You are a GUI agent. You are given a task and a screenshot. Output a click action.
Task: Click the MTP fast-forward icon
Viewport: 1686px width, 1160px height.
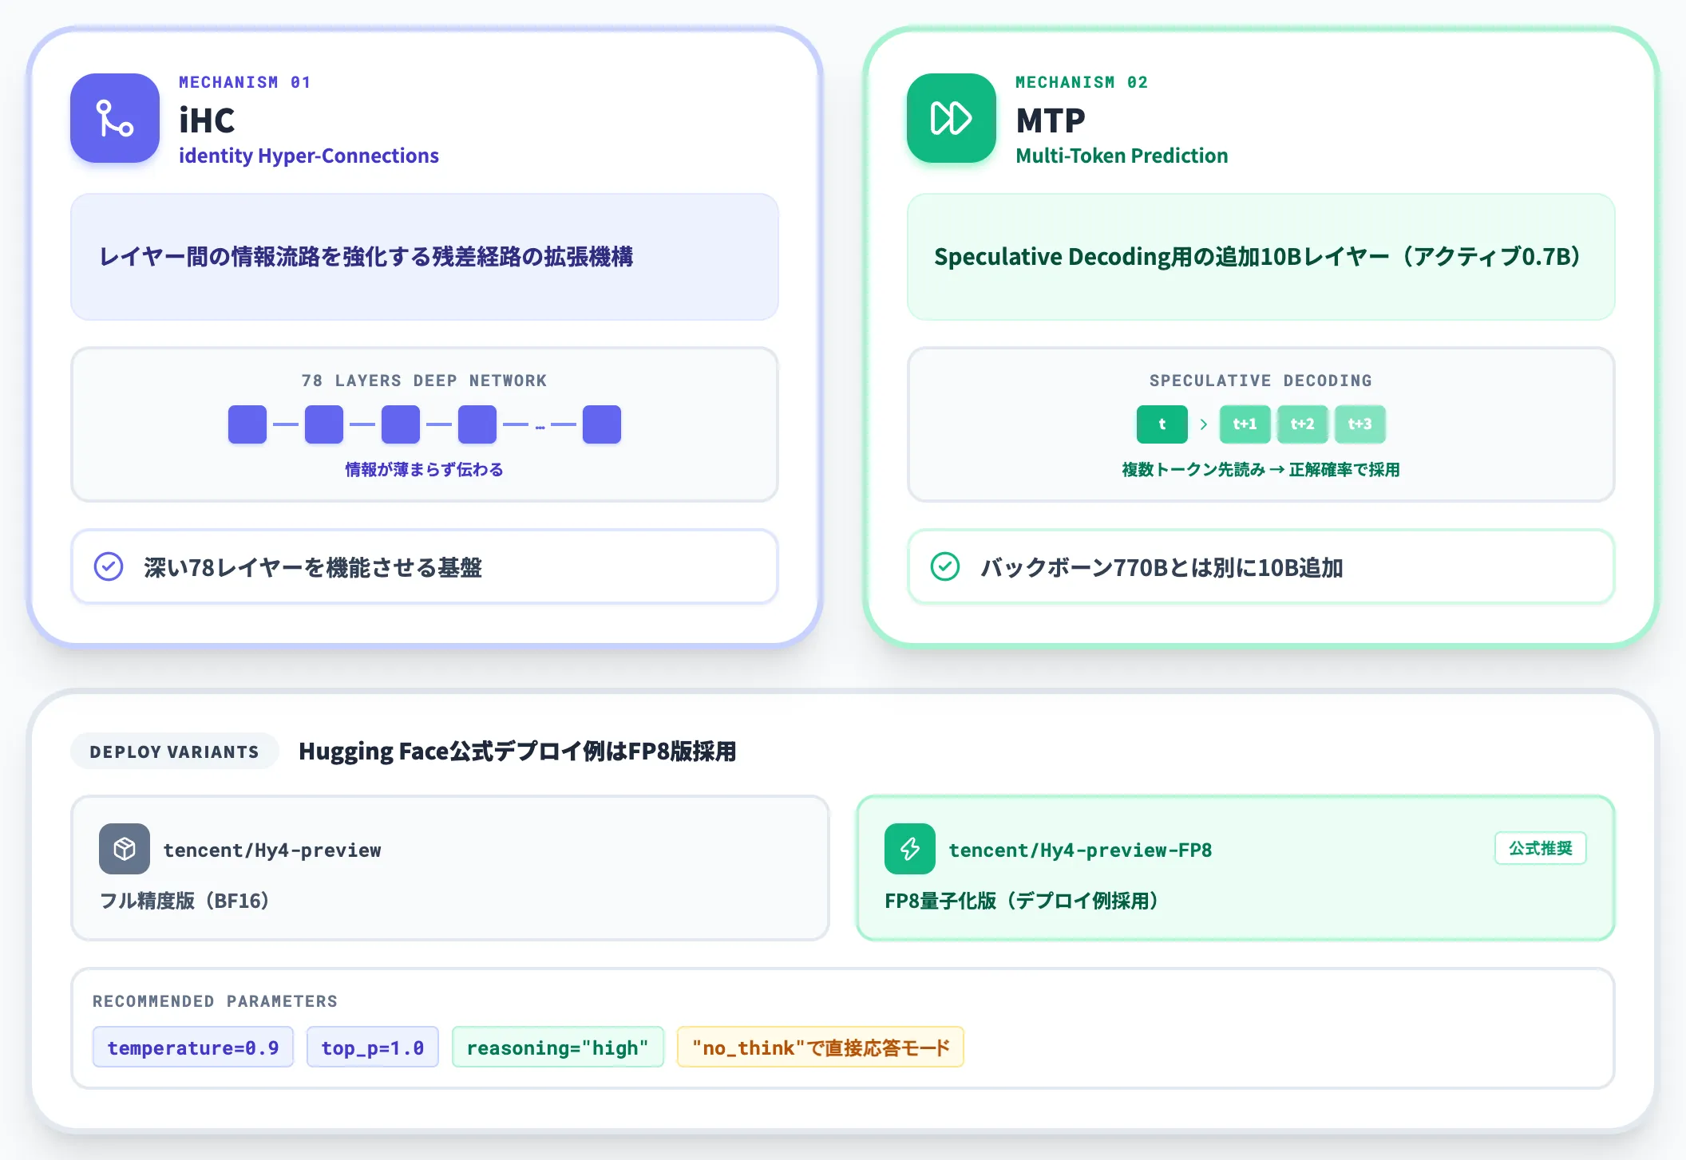point(952,118)
